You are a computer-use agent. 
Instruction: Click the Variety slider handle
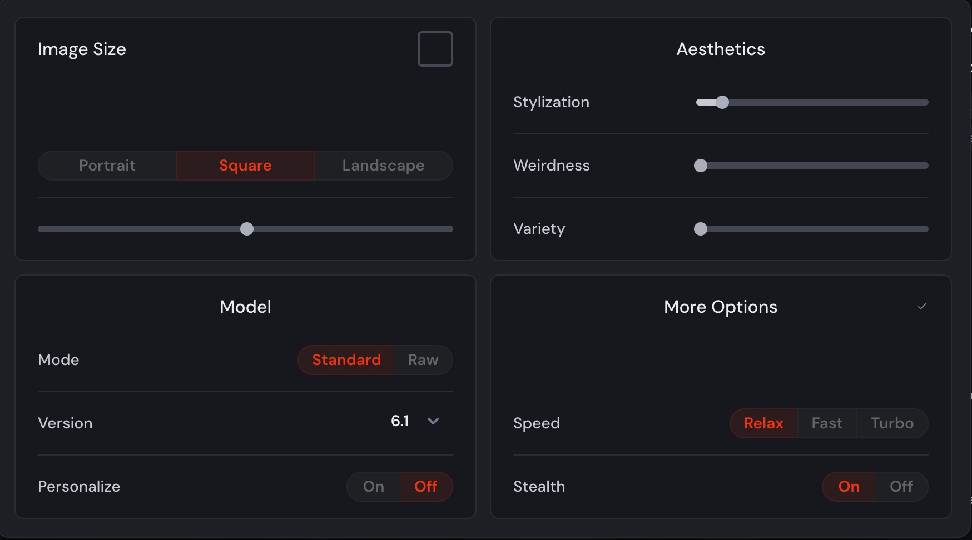(701, 229)
